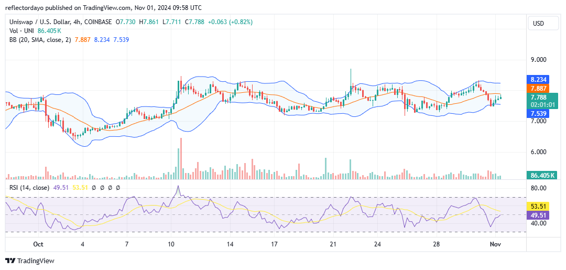566x270 pixels.
Task: Click the yellow 53.51 RSI axis tag
Action: [539, 207]
